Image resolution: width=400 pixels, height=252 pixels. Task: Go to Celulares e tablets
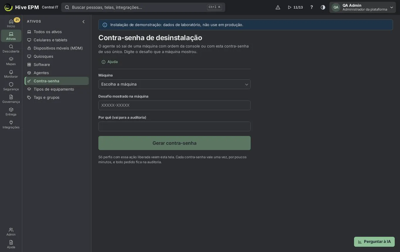57,40
